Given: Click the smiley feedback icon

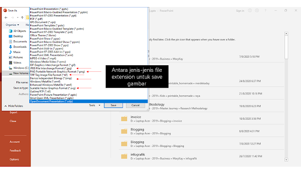Looking at the screenshot, I should click(x=250, y=10).
